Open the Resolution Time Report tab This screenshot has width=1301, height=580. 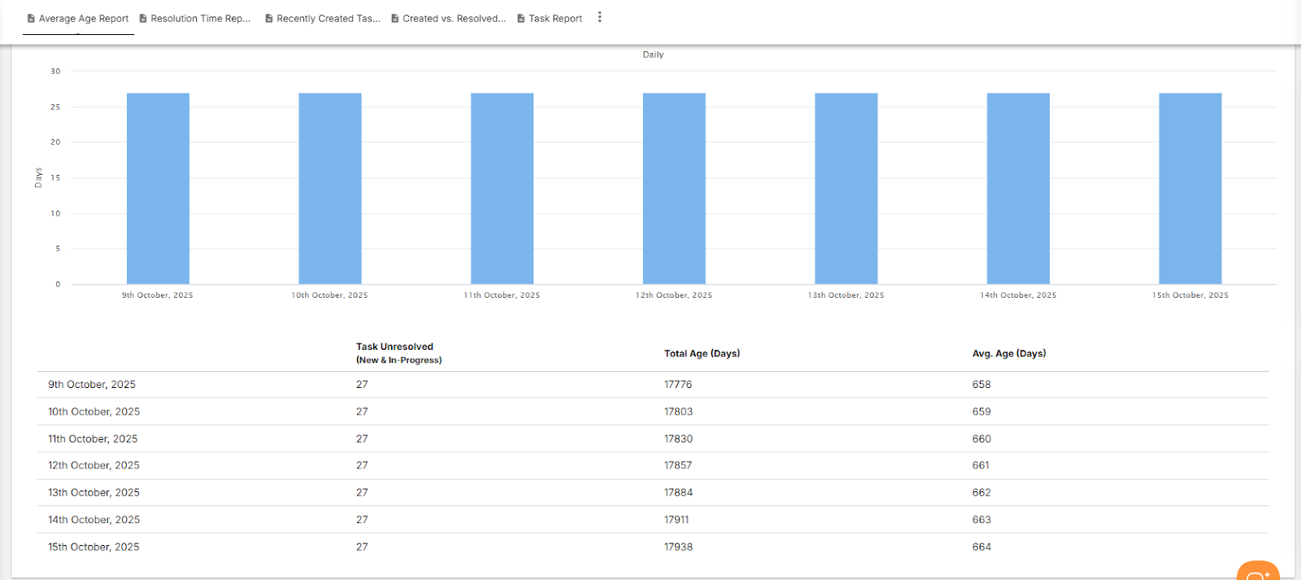[195, 19]
